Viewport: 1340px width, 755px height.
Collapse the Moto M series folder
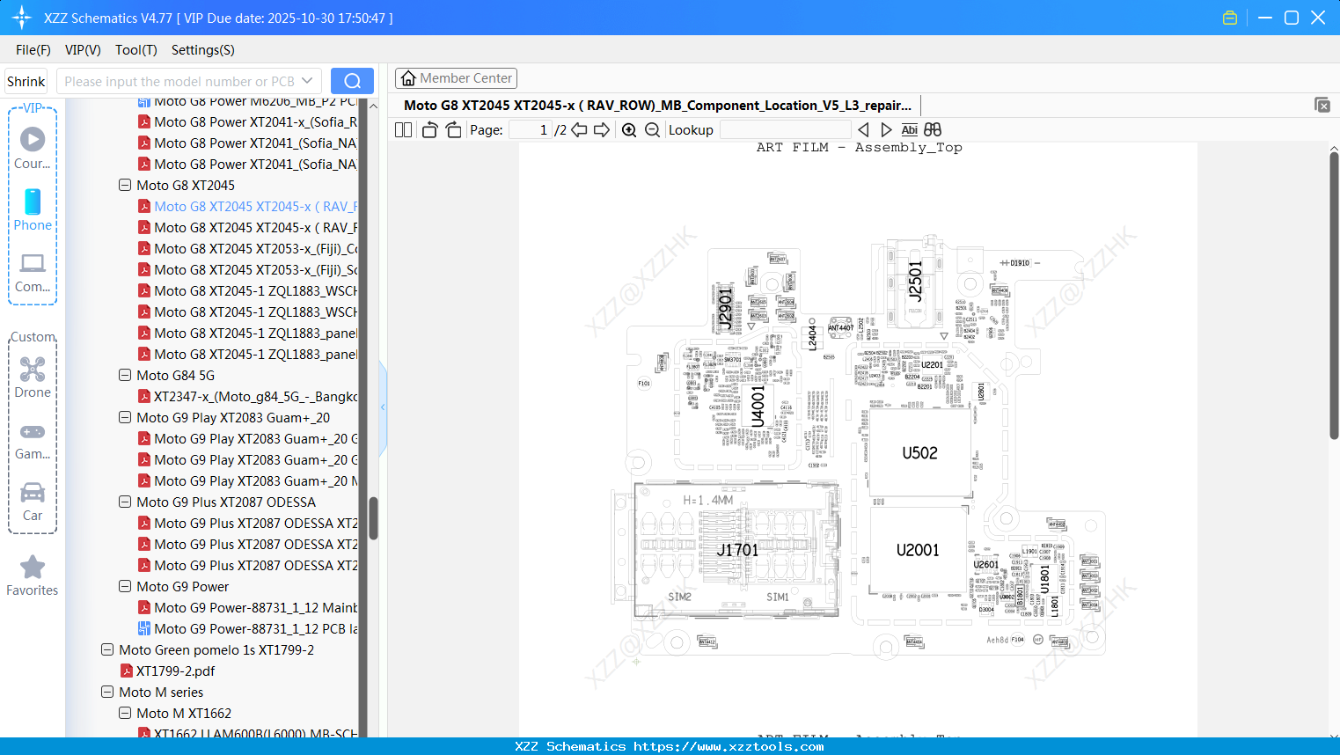click(x=107, y=692)
